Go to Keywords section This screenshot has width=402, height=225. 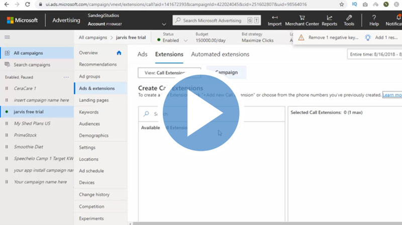tap(89, 112)
